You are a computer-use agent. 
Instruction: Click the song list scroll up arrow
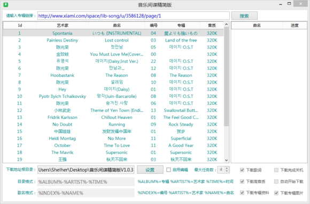click(x=227, y=25)
